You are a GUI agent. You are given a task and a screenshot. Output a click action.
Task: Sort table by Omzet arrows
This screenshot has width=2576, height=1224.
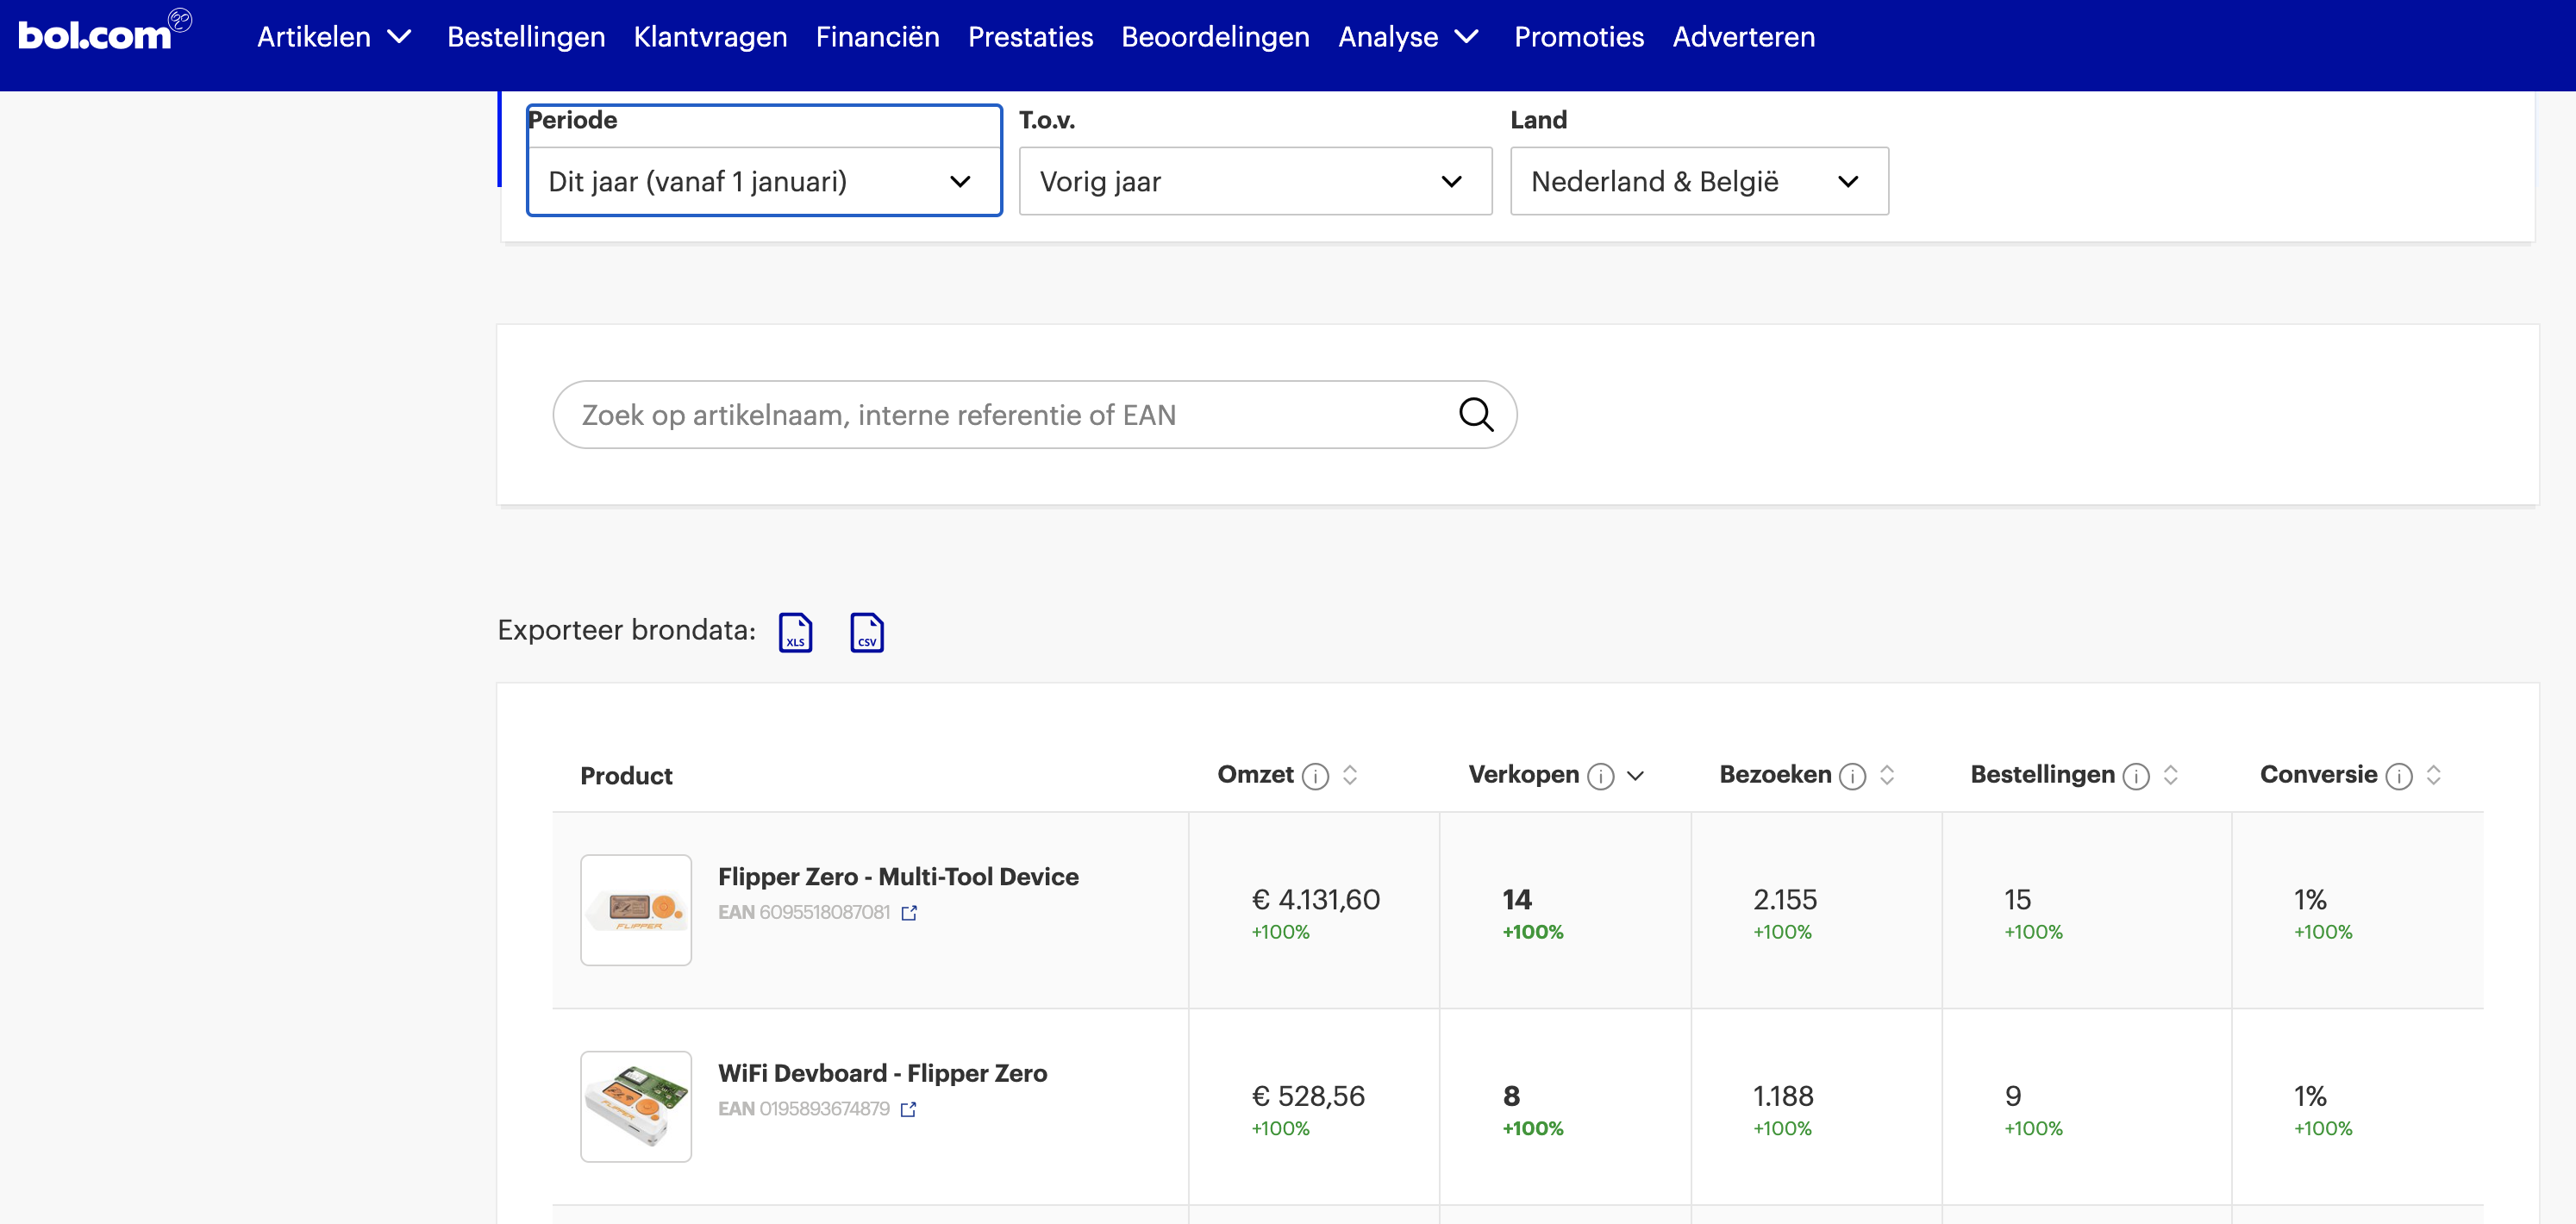coord(1350,775)
